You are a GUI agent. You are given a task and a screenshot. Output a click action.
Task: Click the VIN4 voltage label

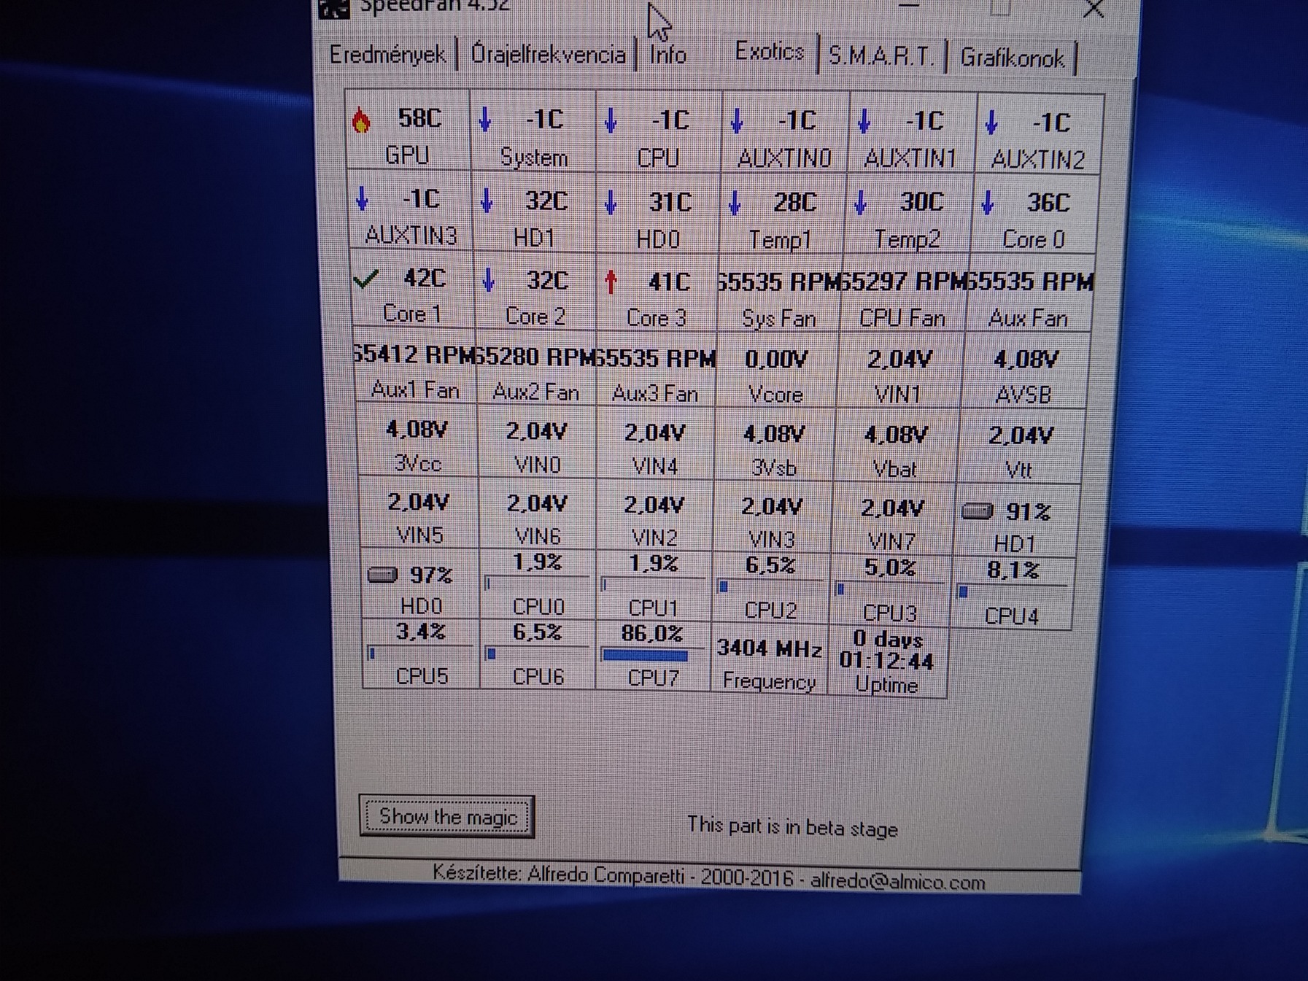click(x=654, y=467)
